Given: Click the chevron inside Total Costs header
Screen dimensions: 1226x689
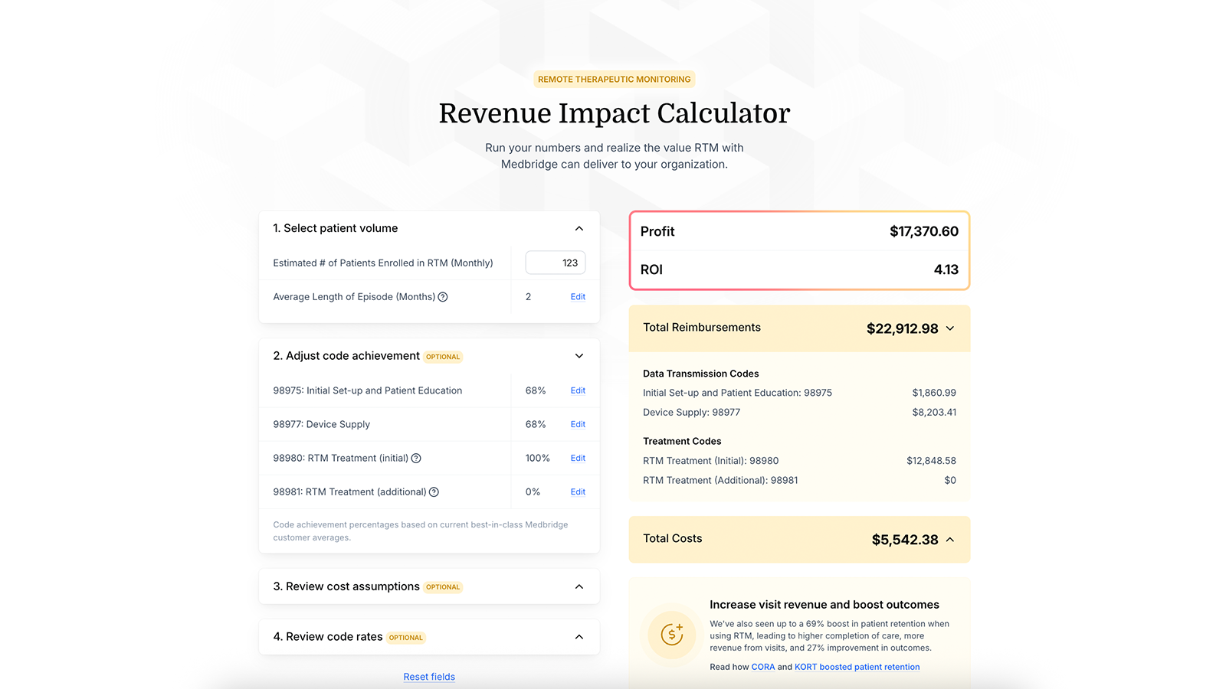Looking at the screenshot, I should click(x=950, y=539).
